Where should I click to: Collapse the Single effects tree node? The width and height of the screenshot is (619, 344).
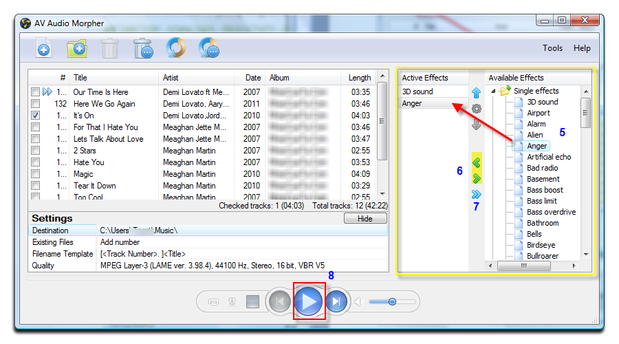click(493, 92)
